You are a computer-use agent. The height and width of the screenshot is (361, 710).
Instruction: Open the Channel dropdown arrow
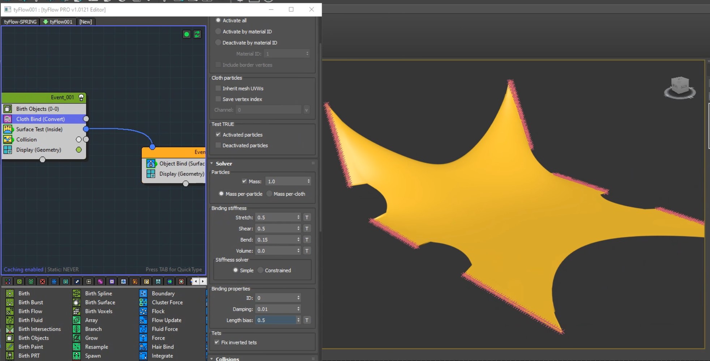(x=307, y=110)
